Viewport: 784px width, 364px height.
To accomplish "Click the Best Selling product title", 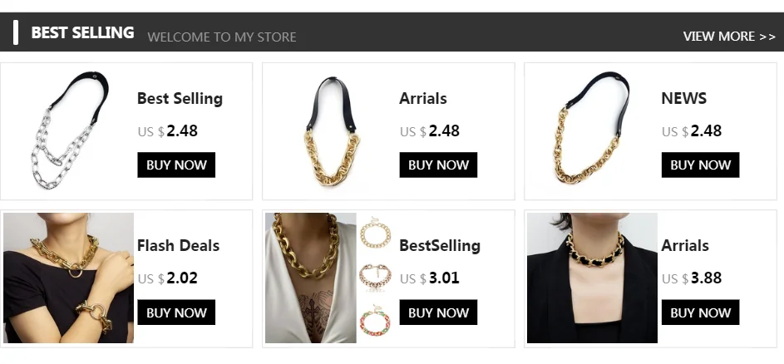I will pos(180,99).
